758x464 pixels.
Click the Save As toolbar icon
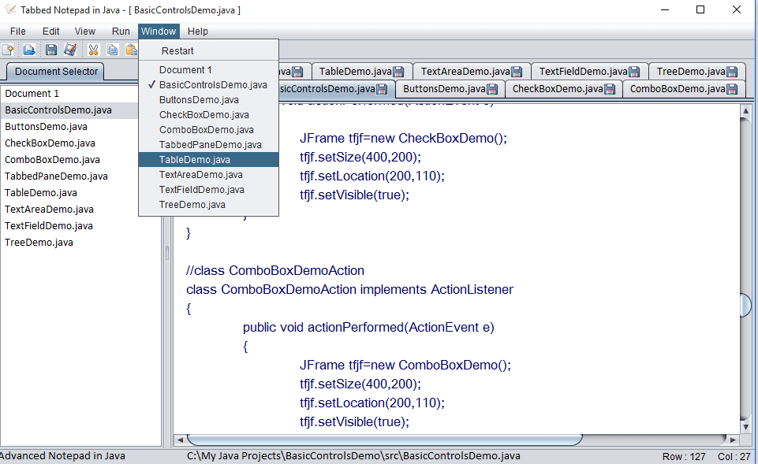click(x=70, y=50)
